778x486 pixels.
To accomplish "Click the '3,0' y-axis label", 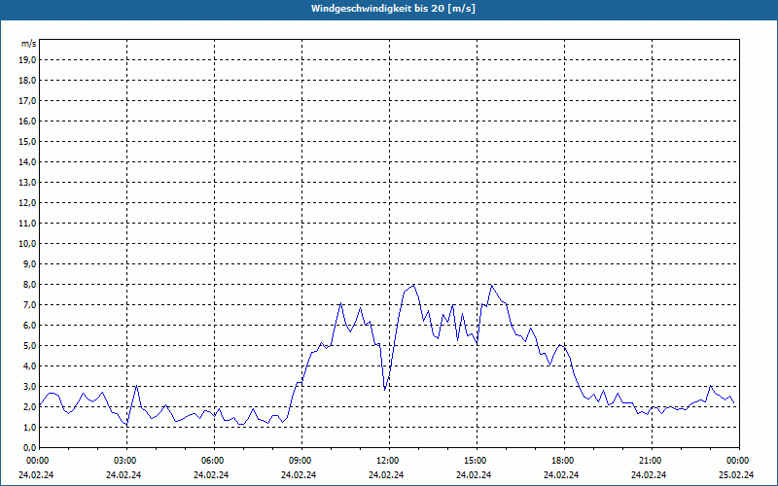I will coord(29,386).
